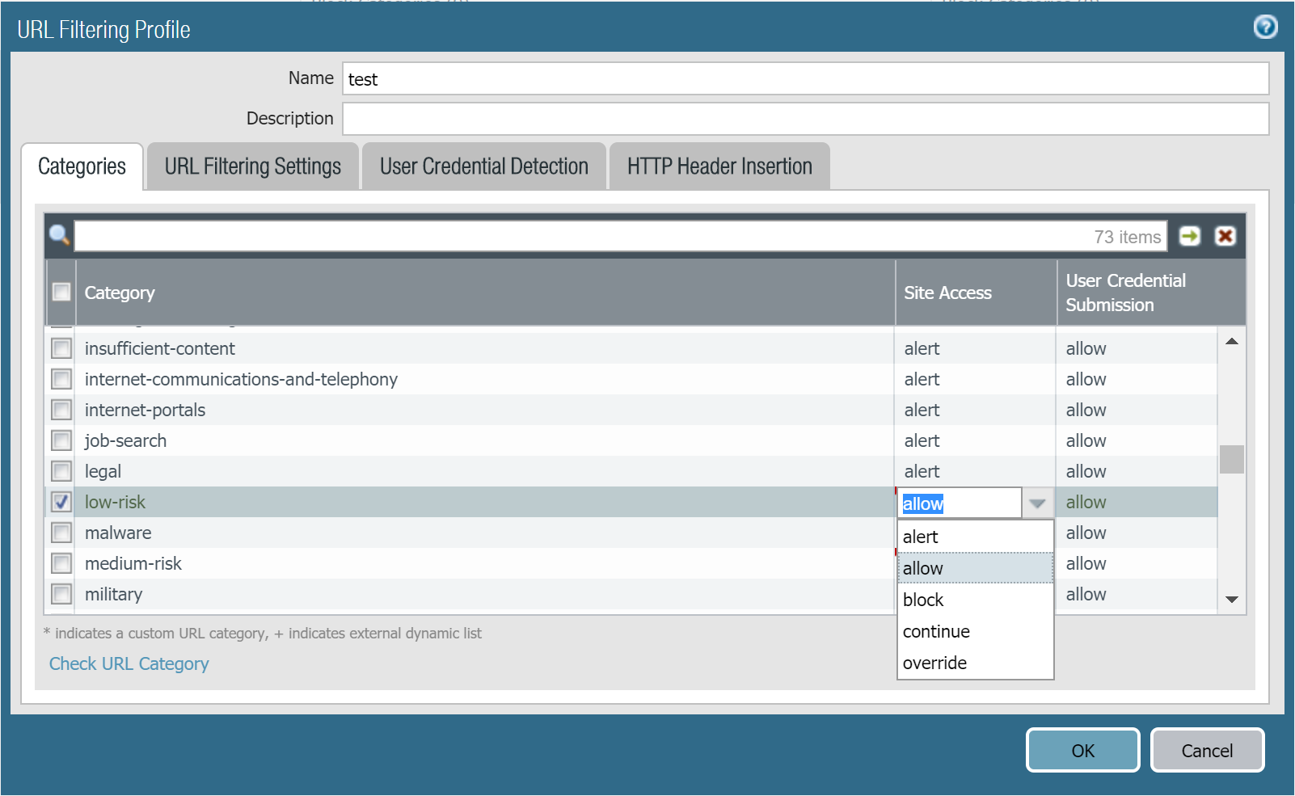Image resolution: width=1295 pixels, height=796 pixels.
Task: Collapse the low-risk Site Access dropdown arrow
Action: point(1037,503)
